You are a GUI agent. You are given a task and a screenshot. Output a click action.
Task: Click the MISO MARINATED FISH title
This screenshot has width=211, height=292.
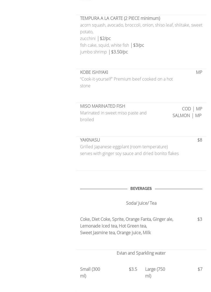(102, 106)
